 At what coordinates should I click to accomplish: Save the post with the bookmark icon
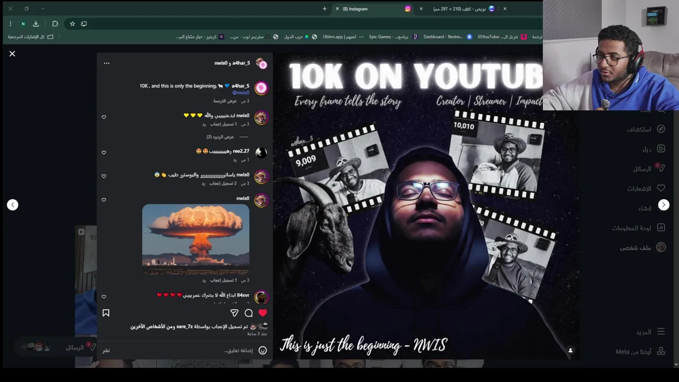106,313
